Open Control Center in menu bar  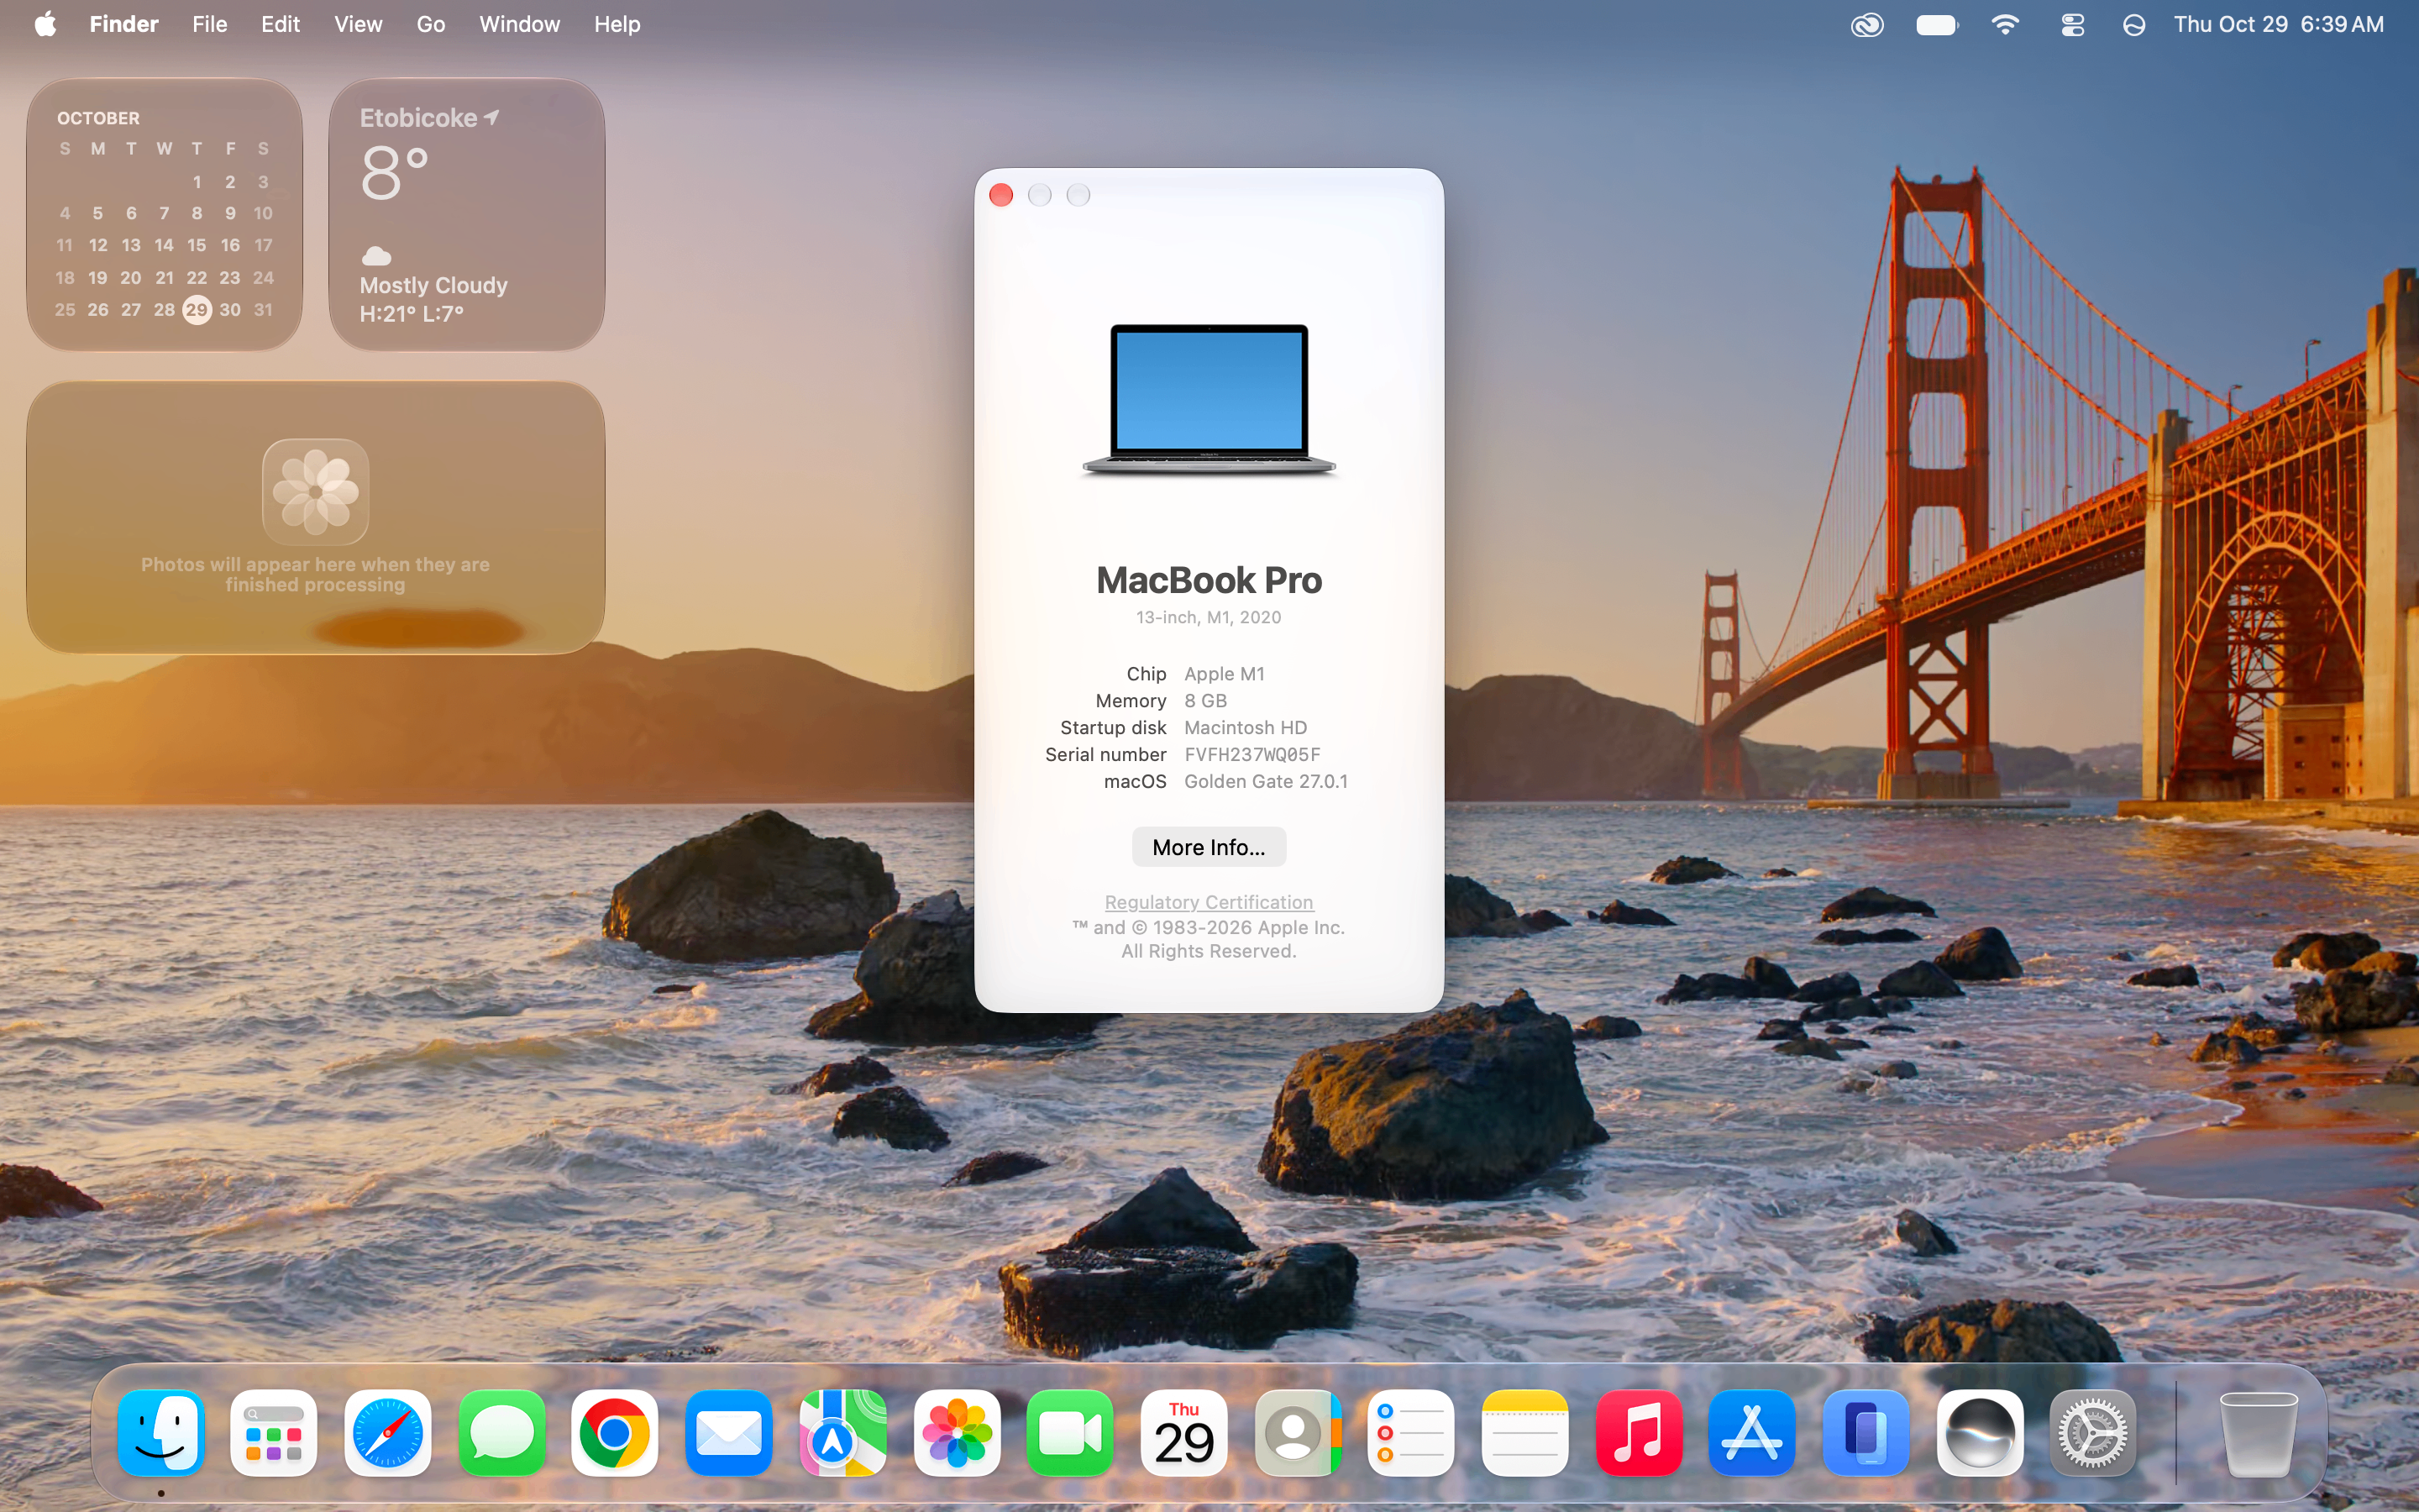2072,24
